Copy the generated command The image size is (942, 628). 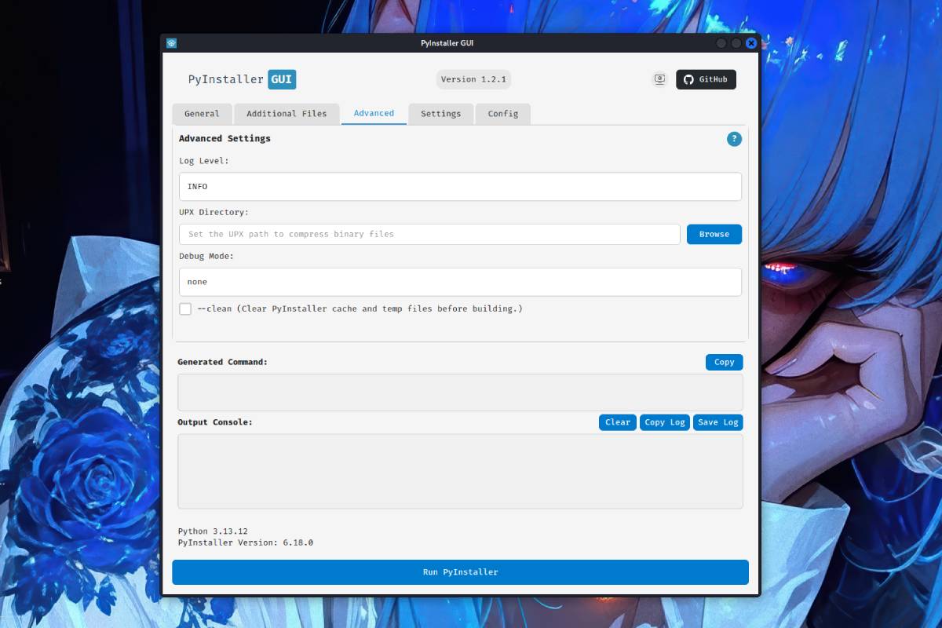pyautogui.click(x=724, y=362)
